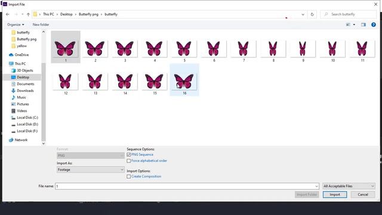Image resolution: width=382 pixels, height=215 pixels.
Task: Click This PC in the address path
Action: (48, 14)
